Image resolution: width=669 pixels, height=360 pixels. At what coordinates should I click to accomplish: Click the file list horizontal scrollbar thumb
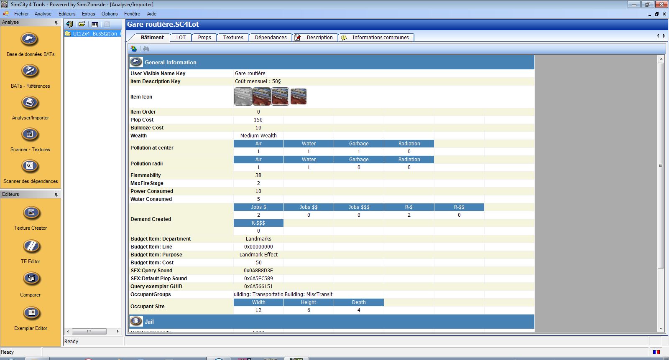coord(89,331)
